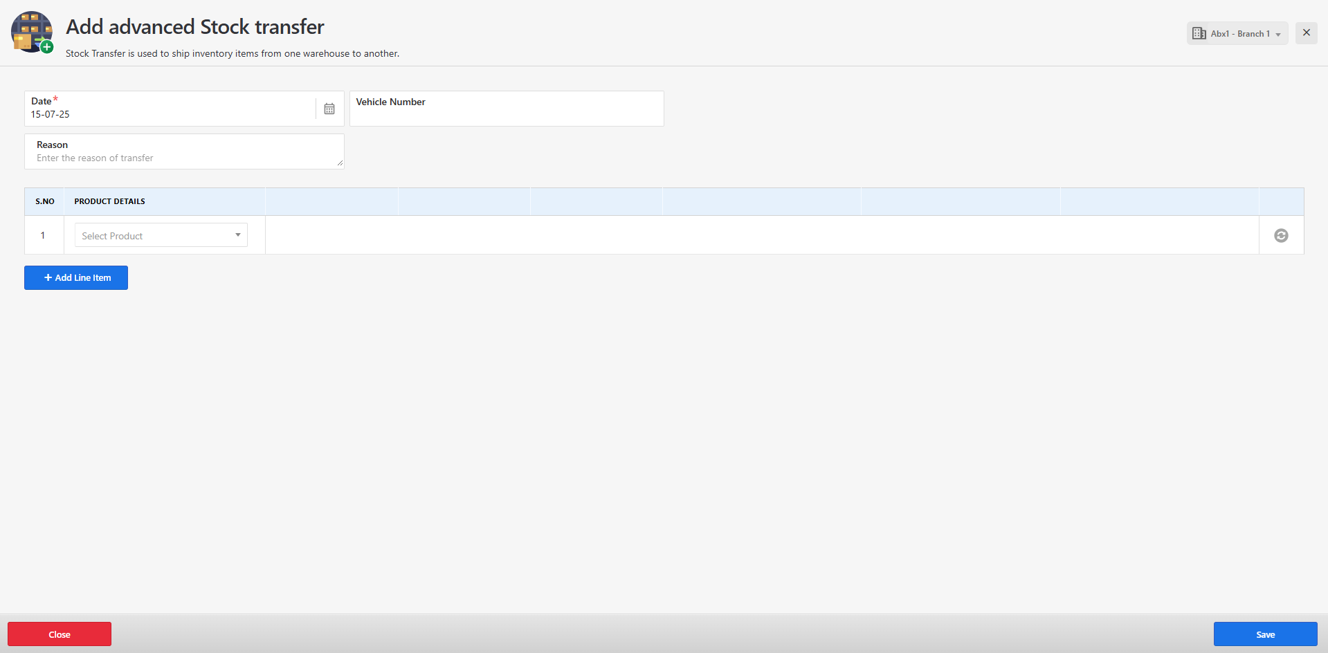Click the arrow on Select Product combo box
Viewport: 1328px width, 653px height.
tap(238, 235)
